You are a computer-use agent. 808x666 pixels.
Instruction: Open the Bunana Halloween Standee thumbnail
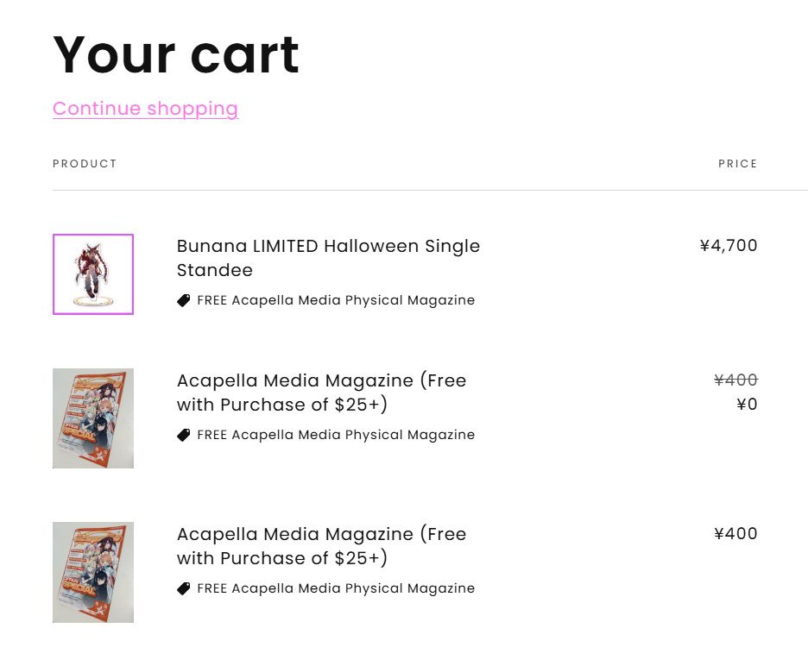tap(93, 274)
